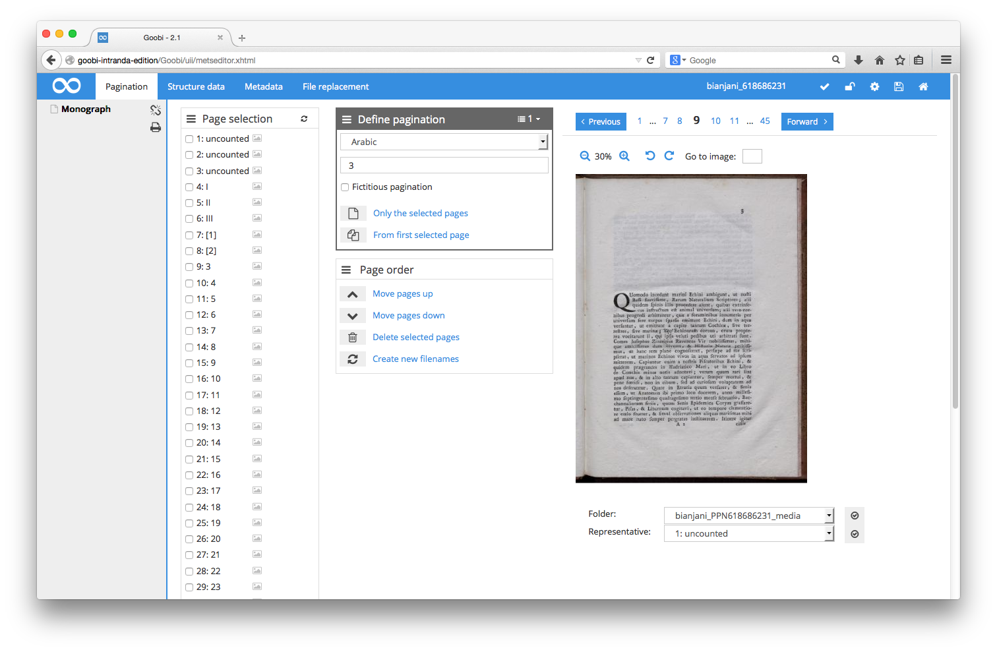997x652 pixels.
Task: Click the unlock icon in header
Action: tap(850, 86)
